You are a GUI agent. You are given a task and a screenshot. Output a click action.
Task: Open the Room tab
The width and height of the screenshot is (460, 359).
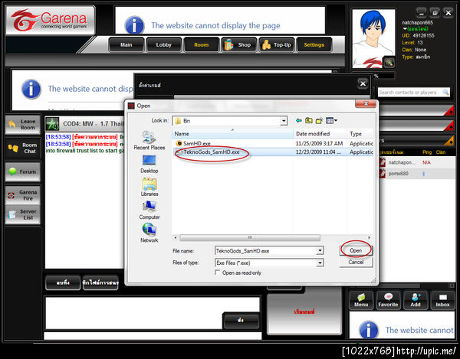(201, 45)
